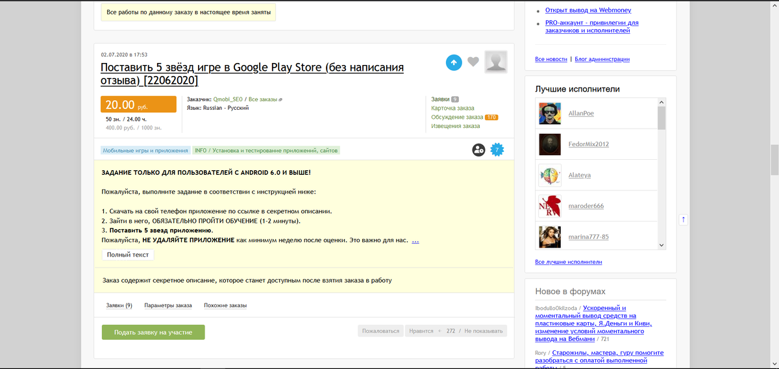The width and height of the screenshot is (779, 369).
Task: Open the 'Открыт вывод на Webmoney' news link
Action: 588,10
